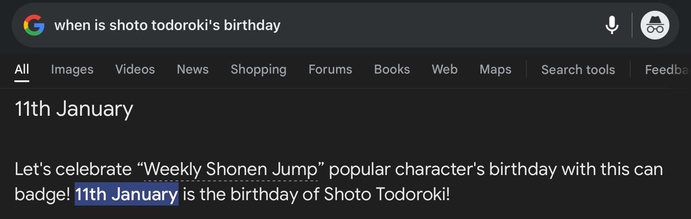Click the search box containing the birthday query
Image resolution: width=691 pixels, height=219 pixels.
(315, 25)
